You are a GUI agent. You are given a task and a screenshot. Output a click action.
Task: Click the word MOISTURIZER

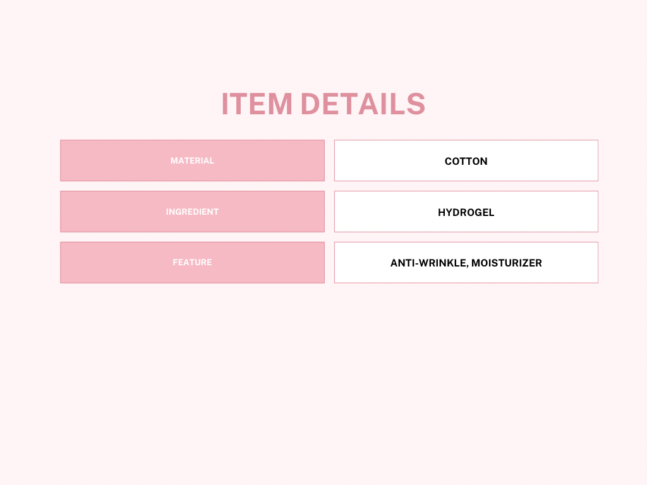[x=507, y=263]
